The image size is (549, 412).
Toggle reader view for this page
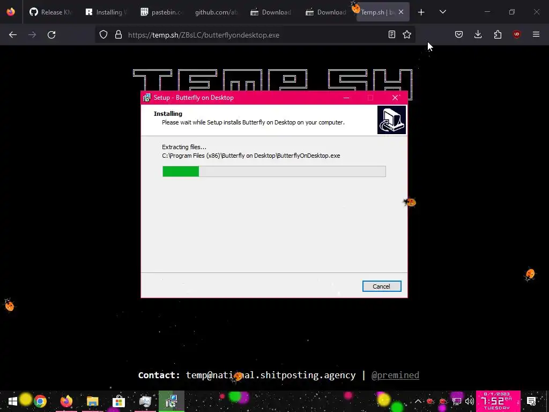coord(392,34)
